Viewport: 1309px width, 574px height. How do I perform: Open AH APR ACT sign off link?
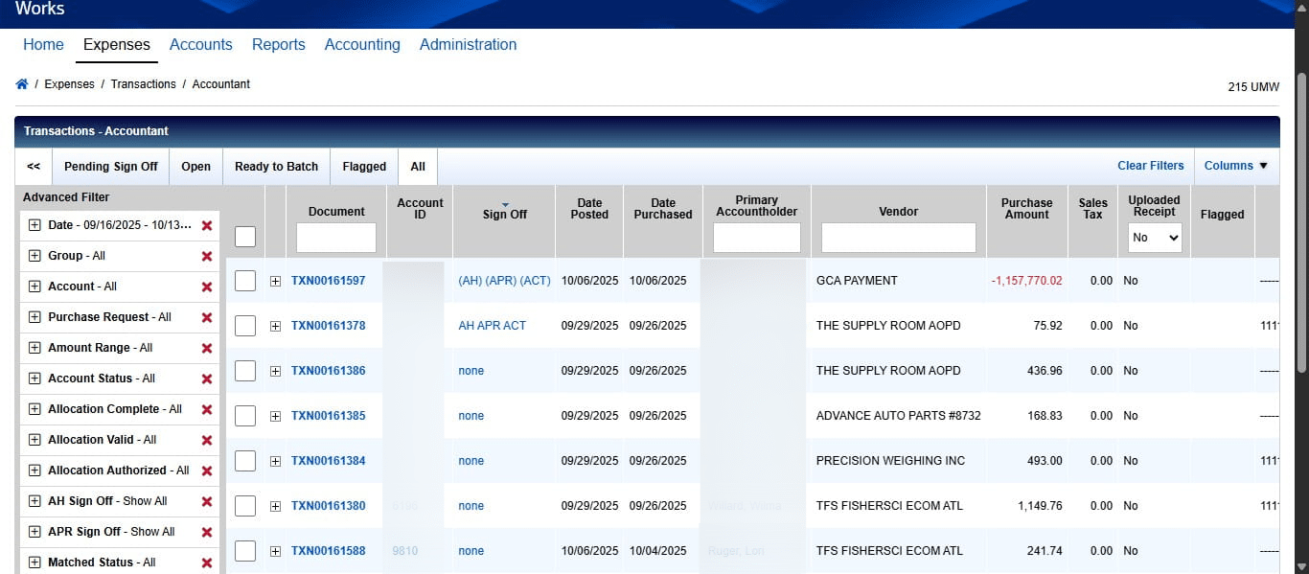pyautogui.click(x=493, y=326)
